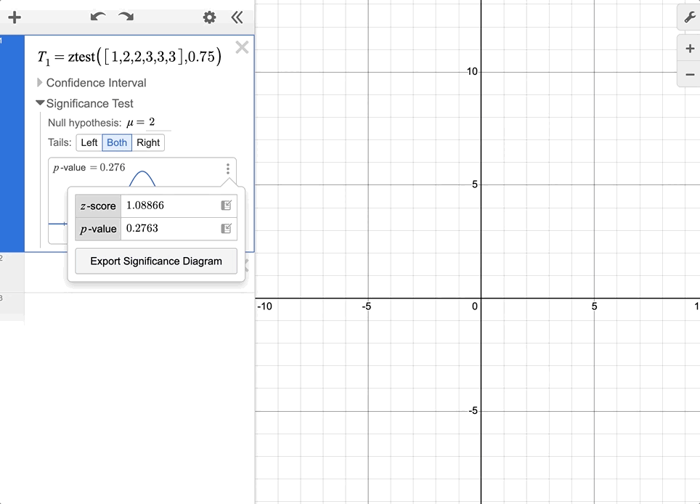Collapse the expressions panel with the chevron icon
The image size is (700, 504).
[x=237, y=17]
